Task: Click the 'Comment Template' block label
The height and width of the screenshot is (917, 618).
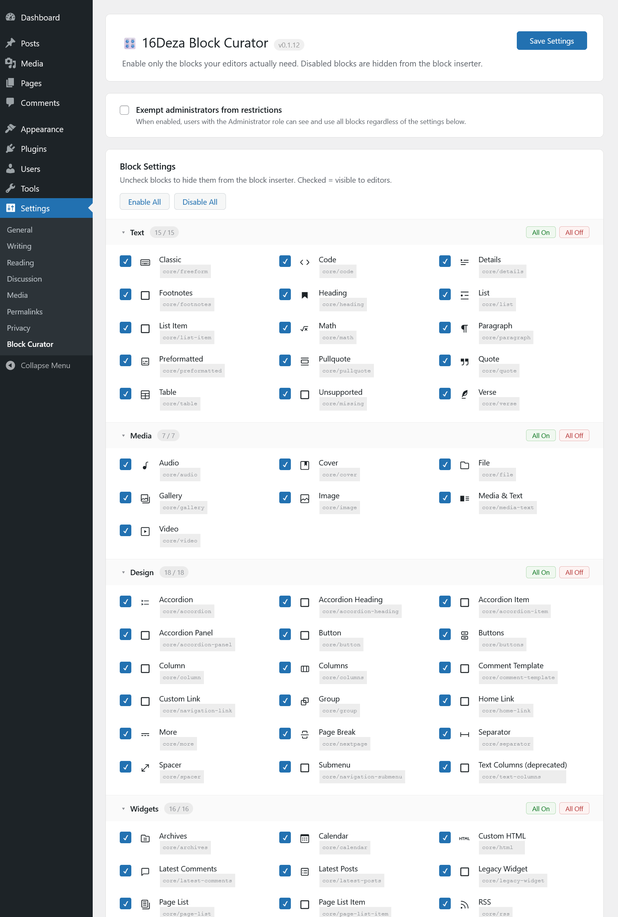Action: [511, 666]
